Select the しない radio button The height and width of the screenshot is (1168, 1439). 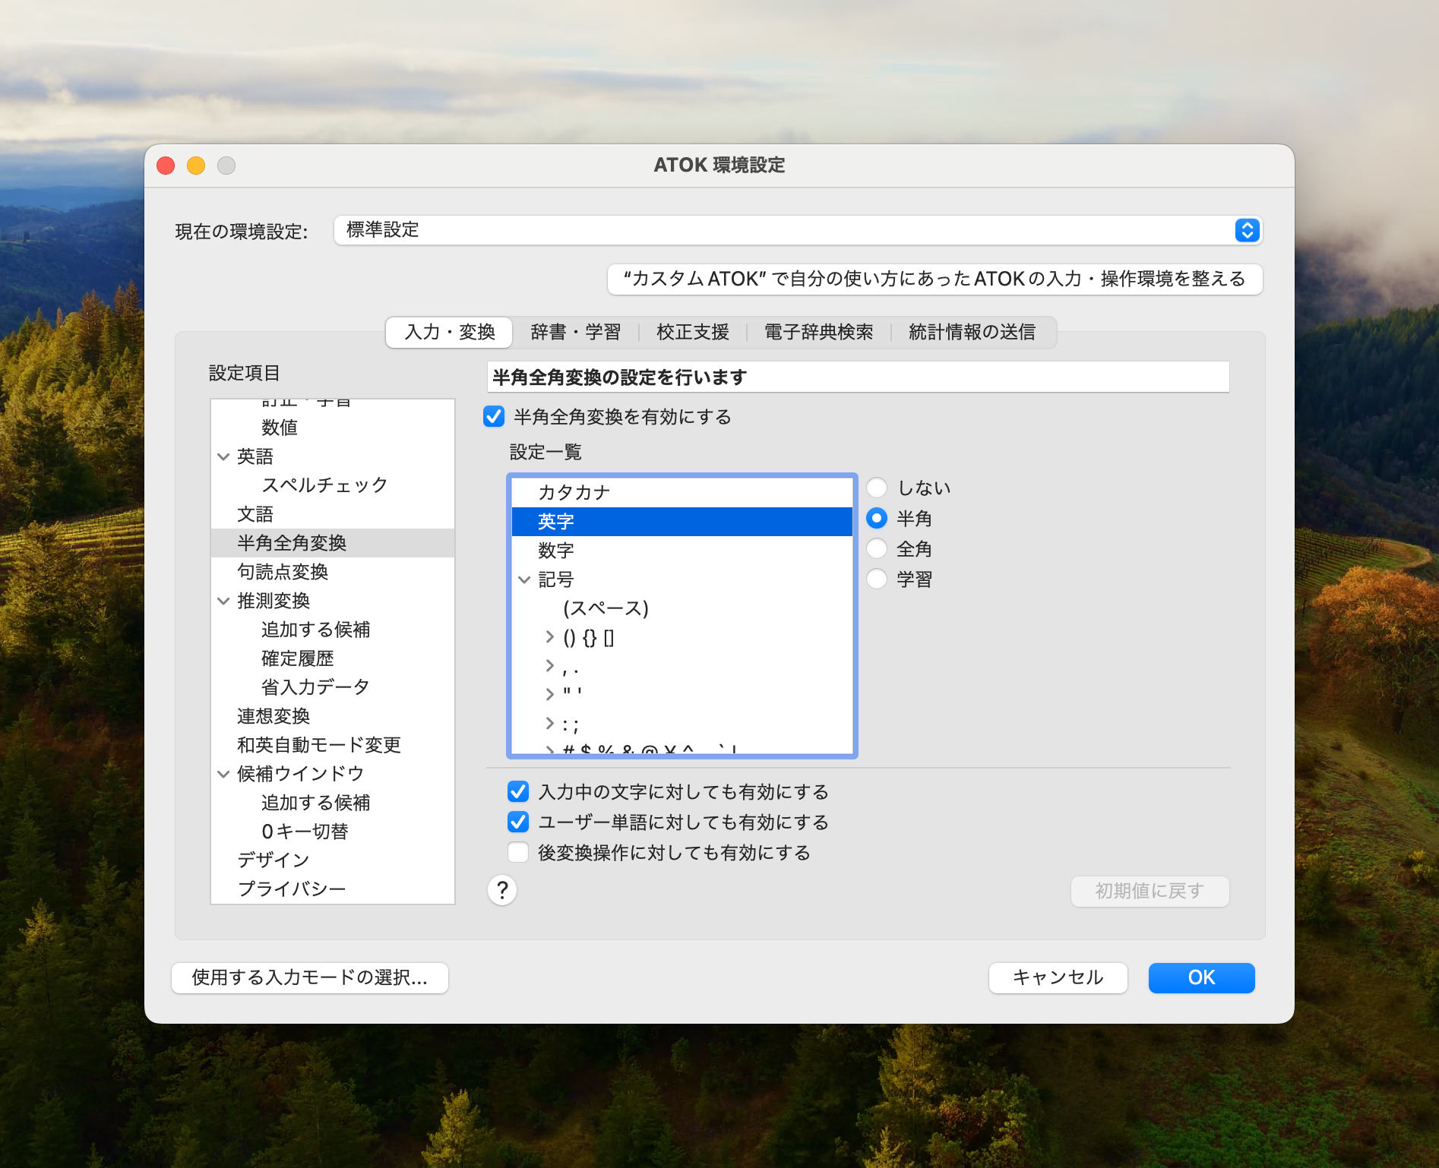point(877,488)
